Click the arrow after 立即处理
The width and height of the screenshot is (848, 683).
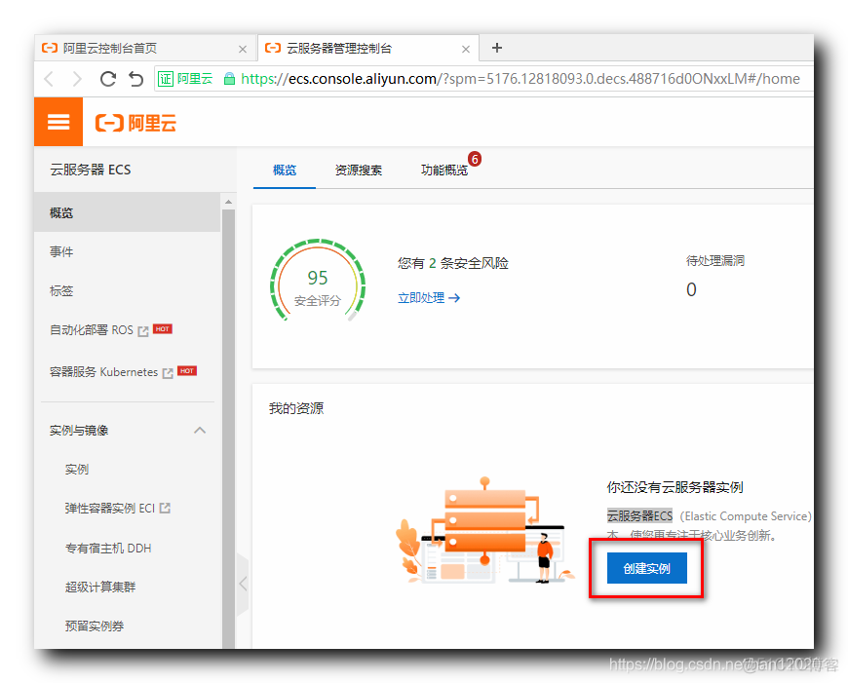(x=454, y=298)
